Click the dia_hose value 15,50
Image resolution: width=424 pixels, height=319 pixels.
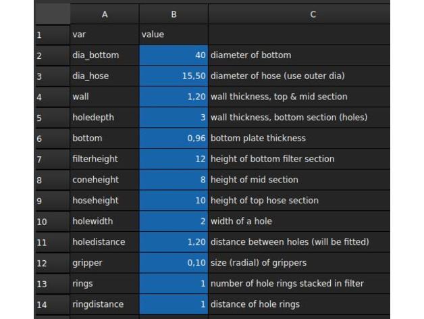(x=174, y=76)
